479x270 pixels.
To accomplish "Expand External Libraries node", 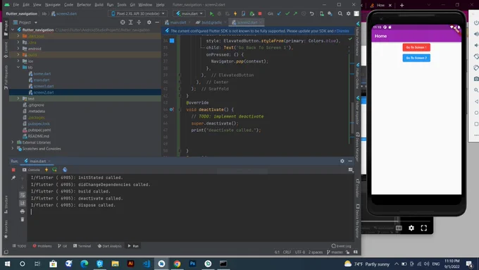I will [x=13, y=142].
